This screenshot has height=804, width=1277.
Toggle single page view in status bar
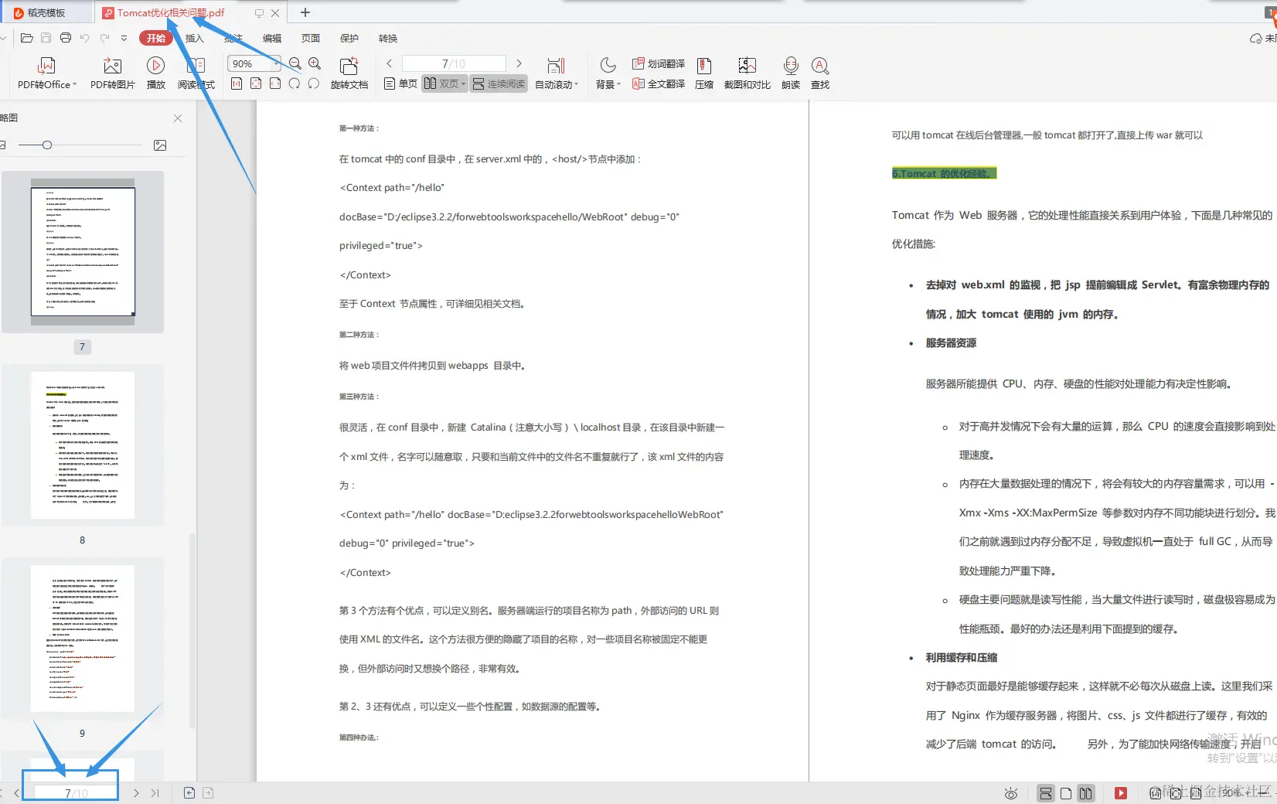pyautogui.click(x=1066, y=793)
